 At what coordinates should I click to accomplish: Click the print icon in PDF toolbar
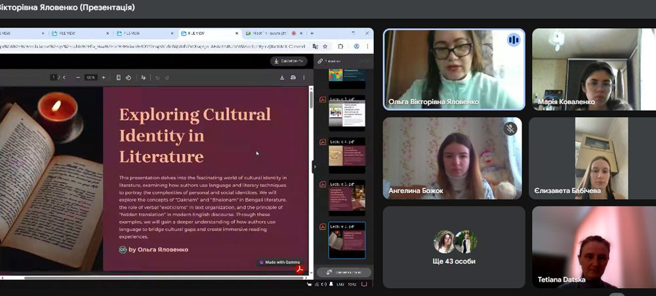coord(293,77)
